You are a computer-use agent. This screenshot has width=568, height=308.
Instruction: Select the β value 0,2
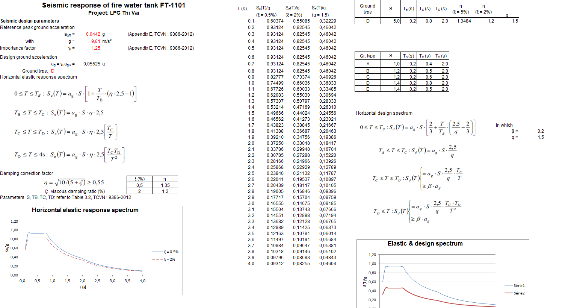click(541, 131)
